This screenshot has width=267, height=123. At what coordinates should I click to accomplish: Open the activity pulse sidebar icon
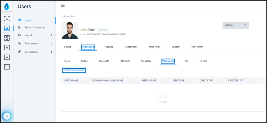(7, 58)
